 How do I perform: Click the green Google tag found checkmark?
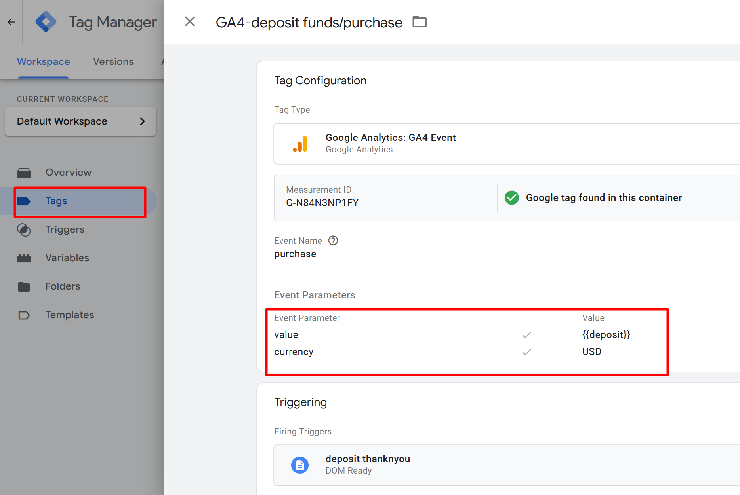pyautogui.click(x=511, y=197)
